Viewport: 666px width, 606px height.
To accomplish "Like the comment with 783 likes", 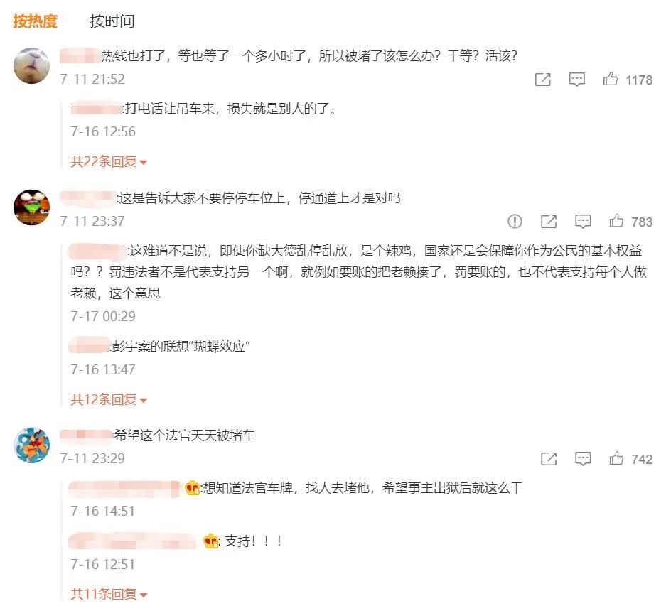I will point(616,221).
